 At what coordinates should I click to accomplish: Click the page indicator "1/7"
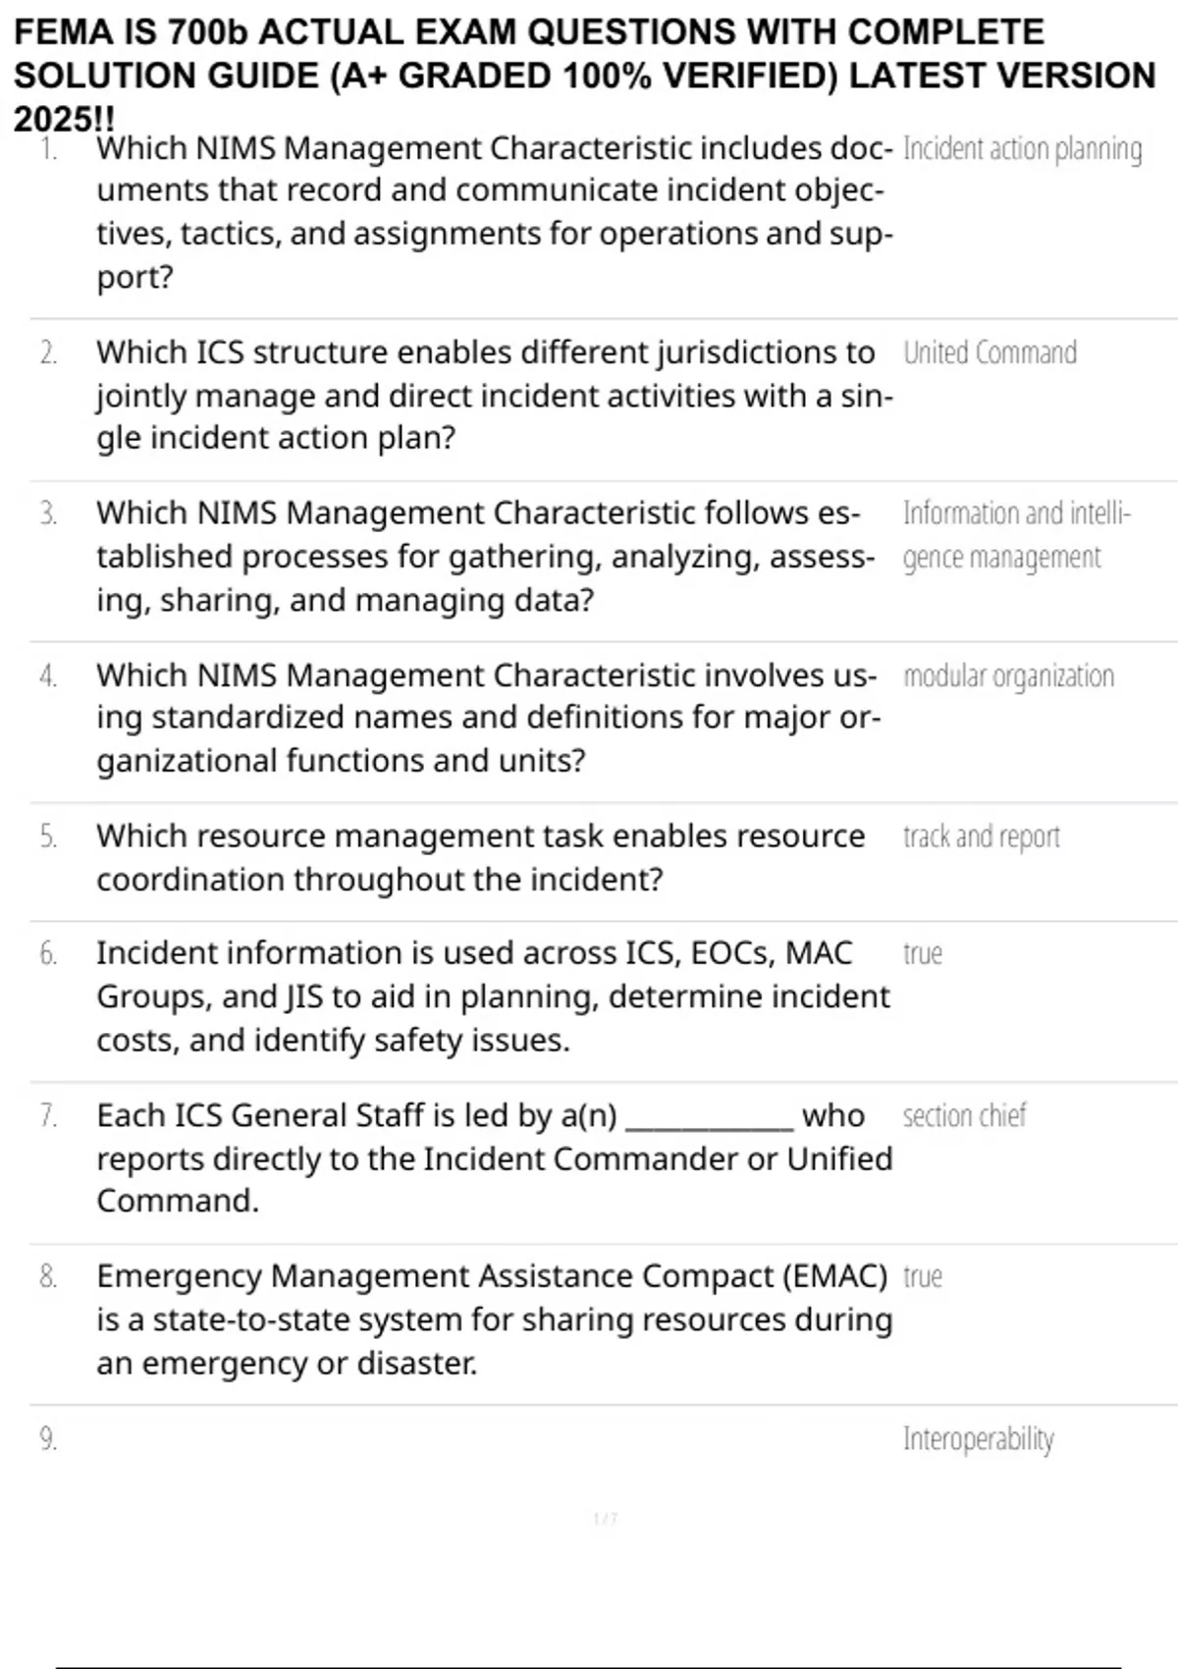(x=605, y=1519)
